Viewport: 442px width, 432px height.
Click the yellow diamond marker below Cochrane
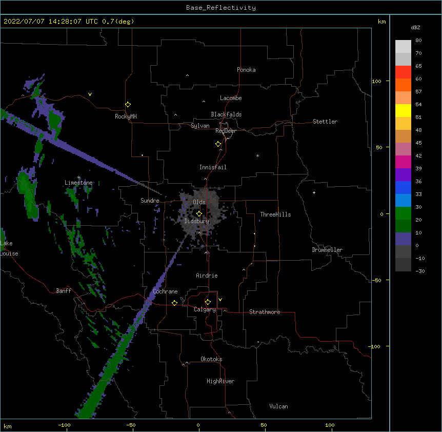[x=174, y=303]
